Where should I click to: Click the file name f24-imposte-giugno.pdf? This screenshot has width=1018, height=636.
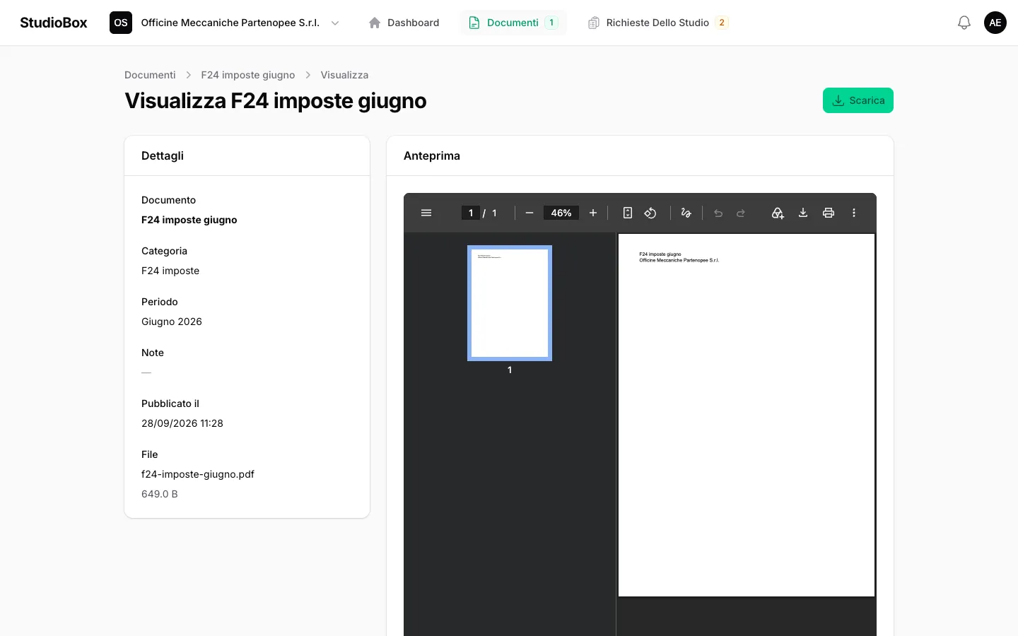tap(198, 474)
